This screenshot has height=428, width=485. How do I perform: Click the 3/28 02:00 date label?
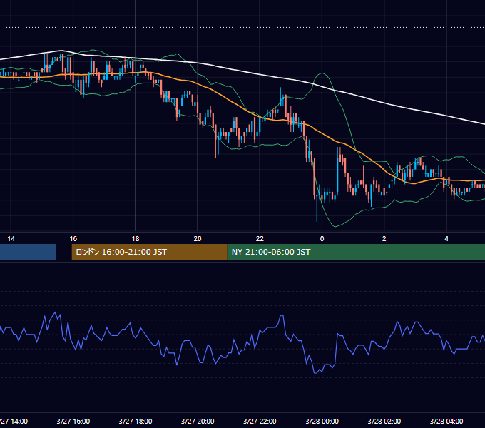click(384, 421)
